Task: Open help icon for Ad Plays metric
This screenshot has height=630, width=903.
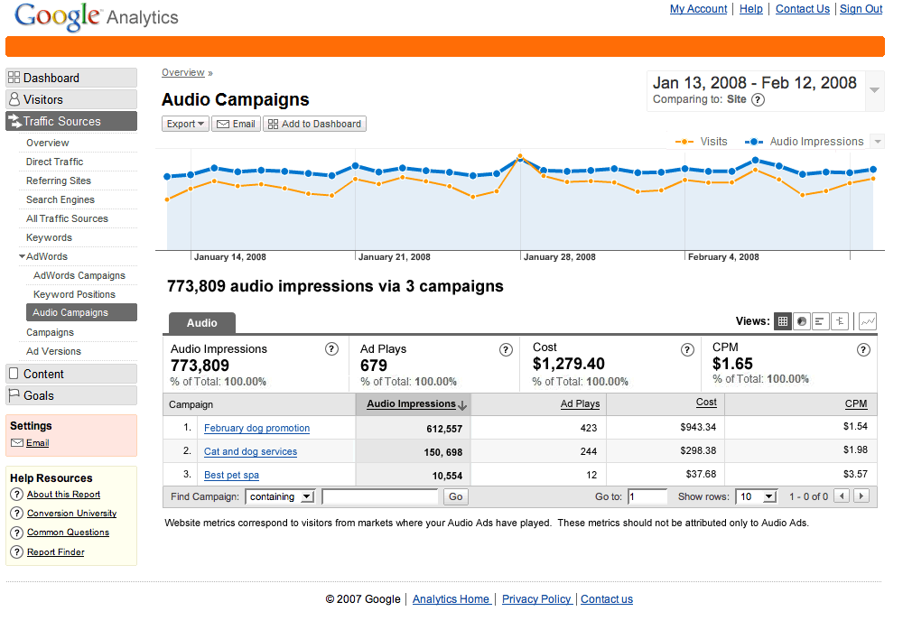Action: click(506, 349)
